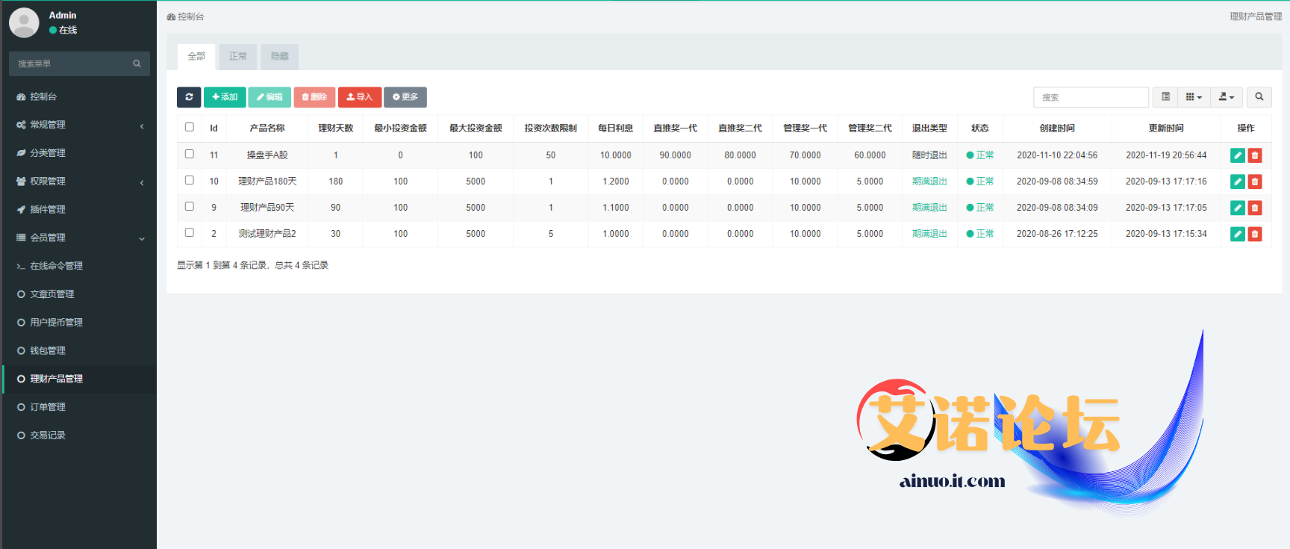Click 期满退出 link in 理财产品90天 row

pos(929,208)
